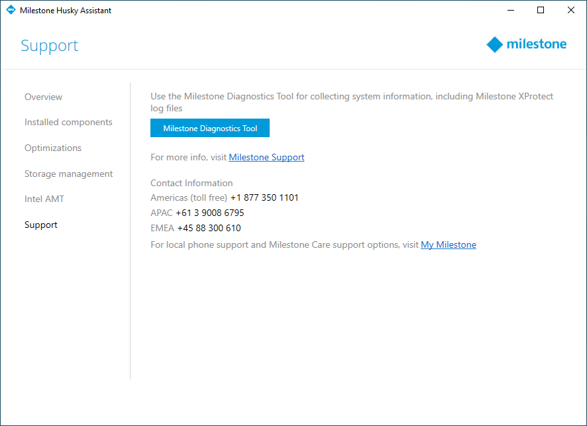
Task: Click the Support page title
Action: (50, 46)
